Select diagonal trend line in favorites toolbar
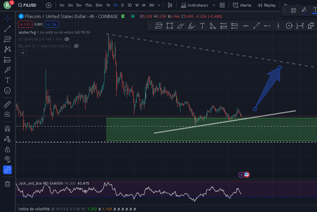The width and height of the screenshot is (317, 212). (x=256, y=26)
